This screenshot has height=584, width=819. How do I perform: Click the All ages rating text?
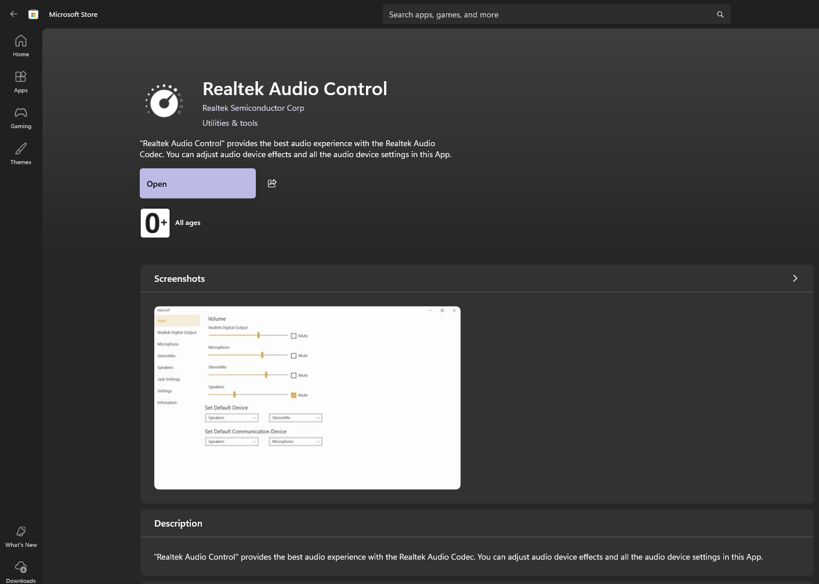coord(188,223)
